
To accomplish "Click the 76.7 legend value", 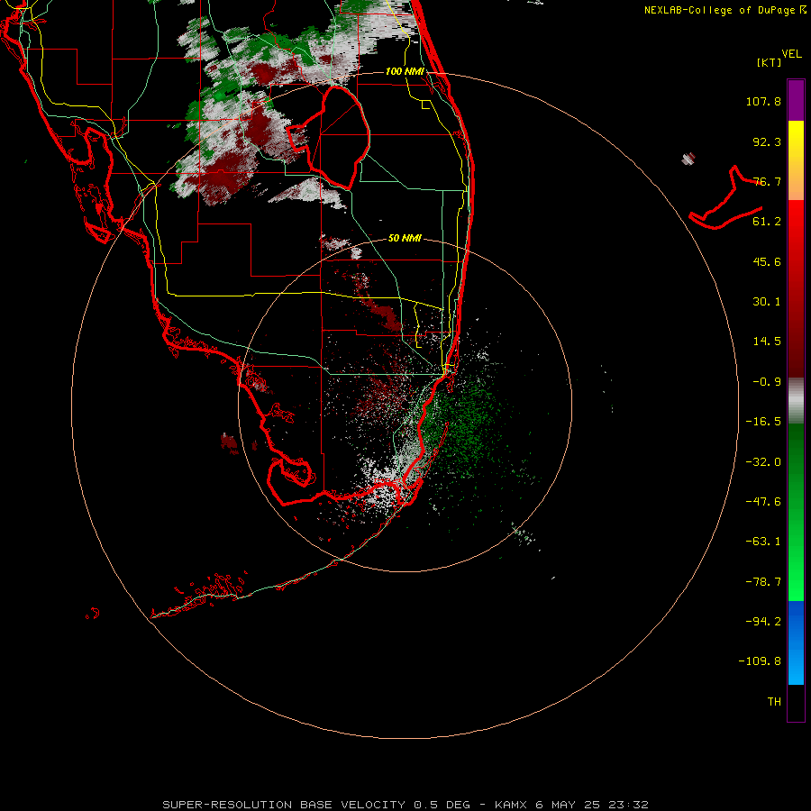I will (x=767, y=181).
